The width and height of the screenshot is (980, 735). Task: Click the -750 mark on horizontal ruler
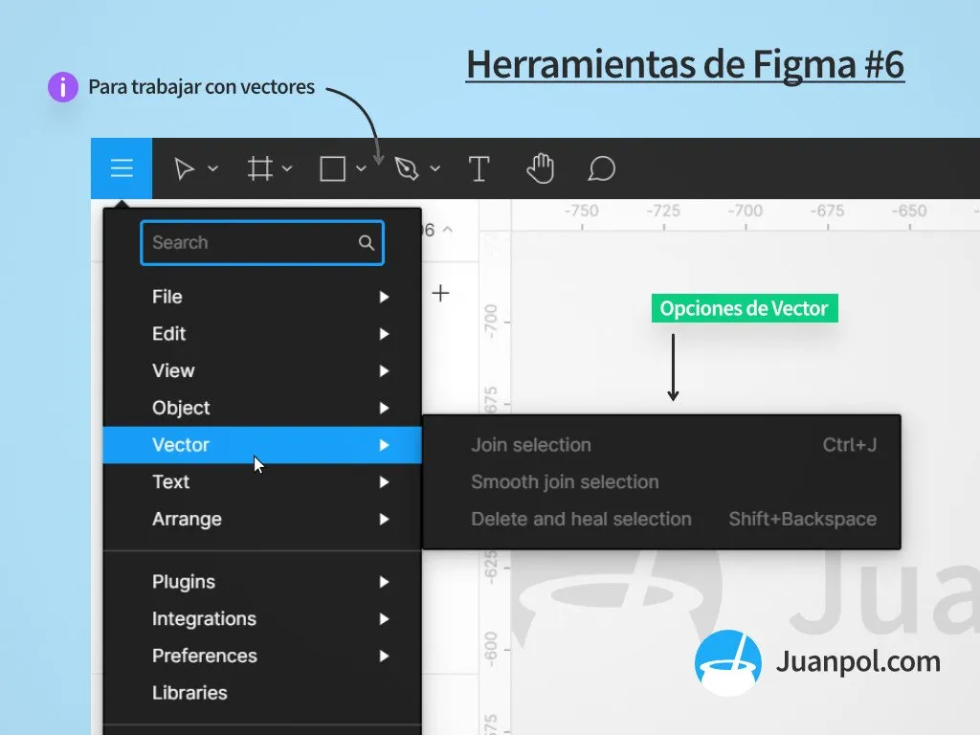coord(581,212)
